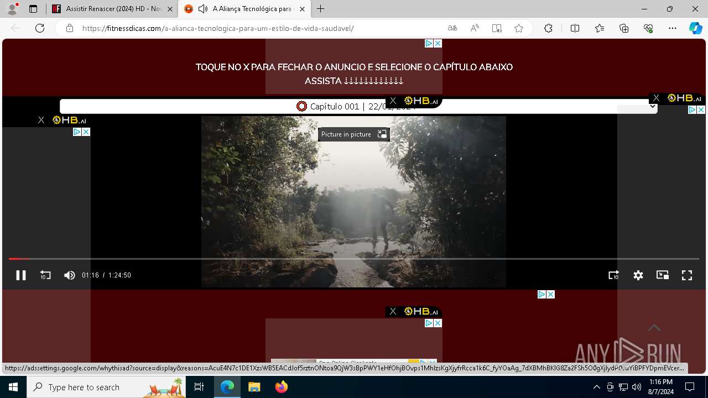This screenshot has width=708, height=398.
Task: Switch to Assistir Renascer (2024) HD tab
Action: click(x=113, y=9)
